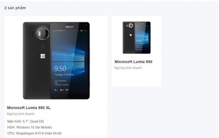Click the Màn hình 5.7" Quad HD spec
219x138 pixels.
coord(25,121)
